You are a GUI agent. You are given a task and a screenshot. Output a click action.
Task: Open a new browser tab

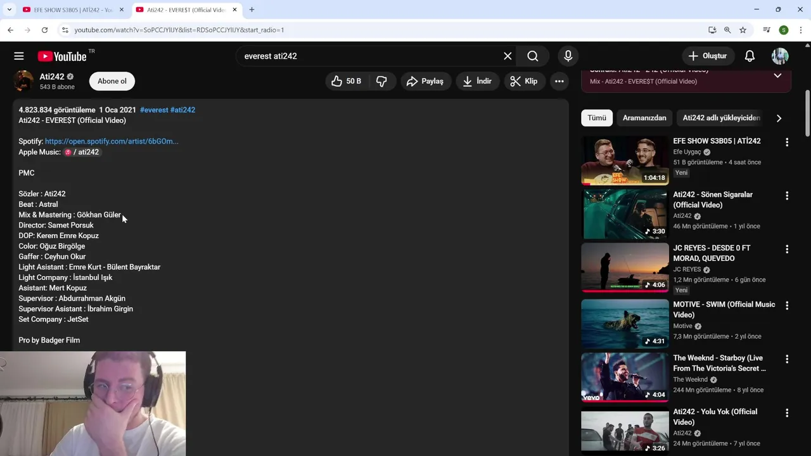pyautogui.click(x=252, y=9)
